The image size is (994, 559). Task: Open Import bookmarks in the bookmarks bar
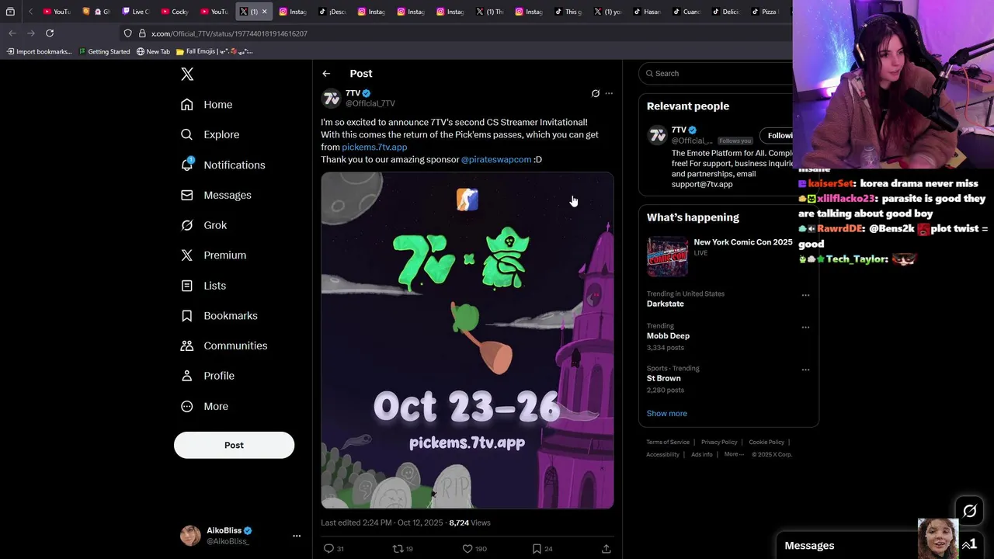(39, 52)
